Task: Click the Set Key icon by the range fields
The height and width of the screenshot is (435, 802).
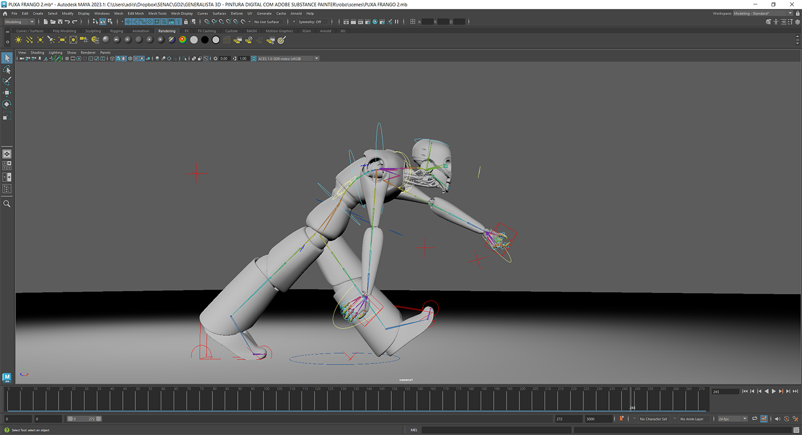Action: click(x=622, y=419)
